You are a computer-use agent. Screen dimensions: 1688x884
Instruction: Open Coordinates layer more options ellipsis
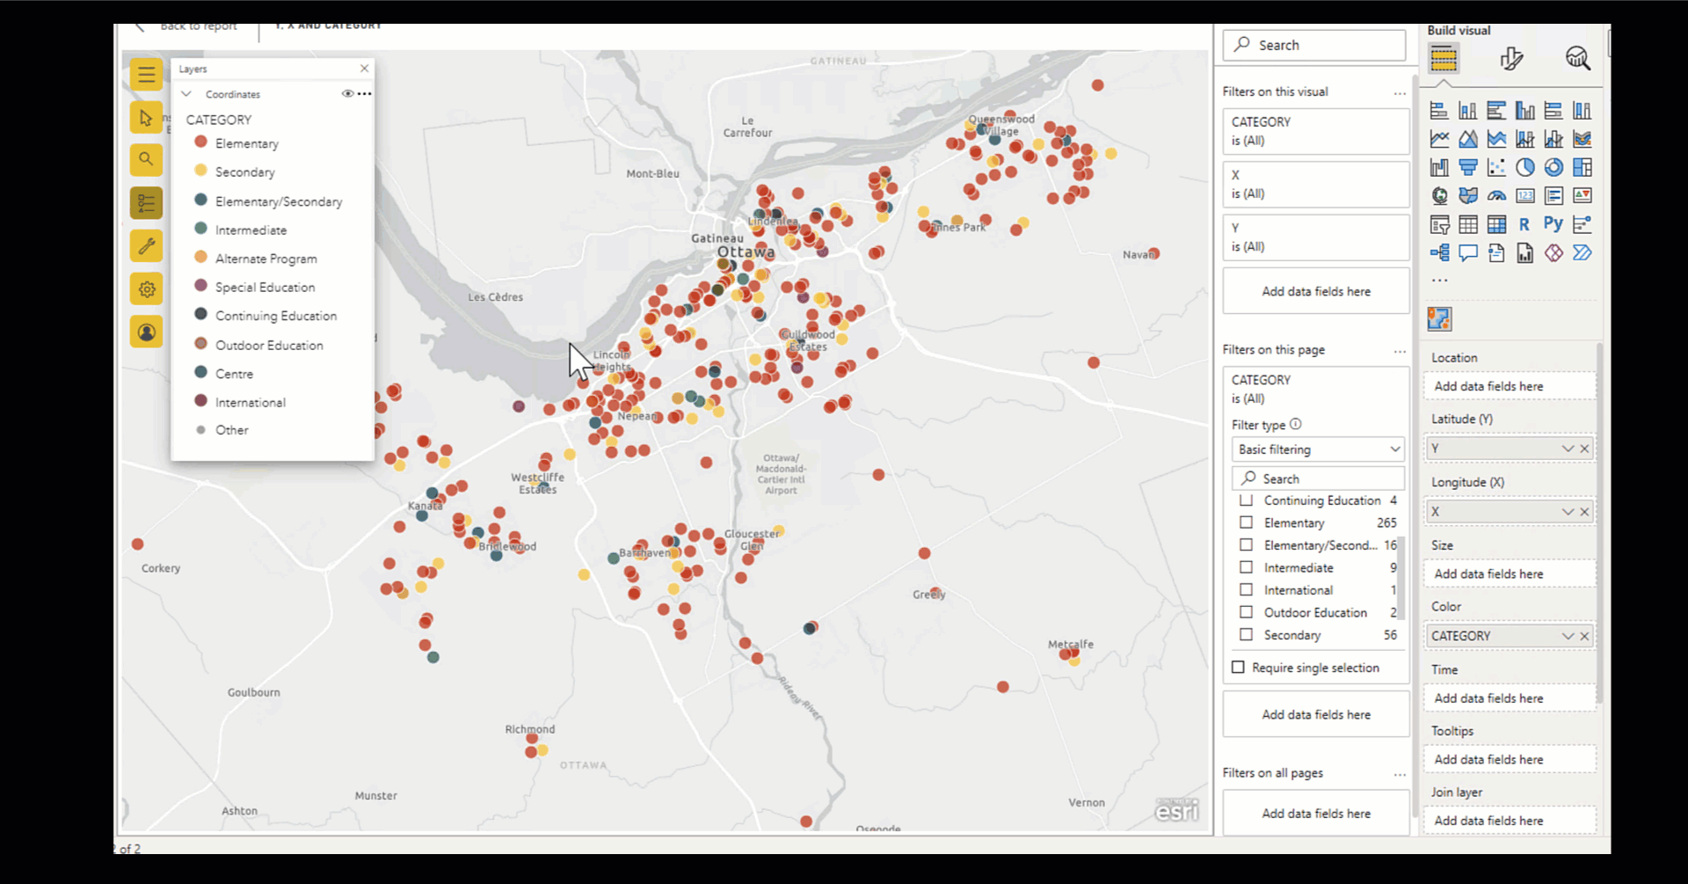click(364, 93)
